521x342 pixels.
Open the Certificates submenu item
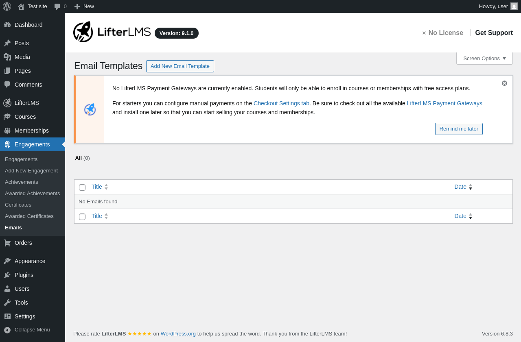coord(18,205)
